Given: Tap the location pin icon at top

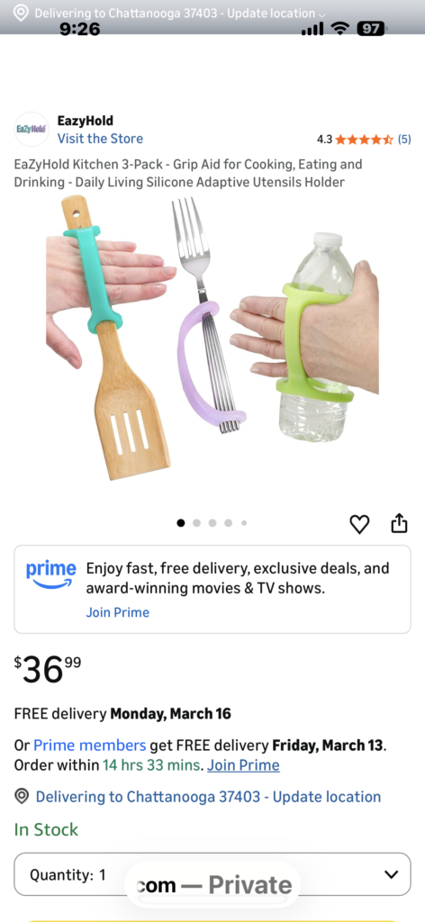Looking at the screenshot, I should coord(22,13).
